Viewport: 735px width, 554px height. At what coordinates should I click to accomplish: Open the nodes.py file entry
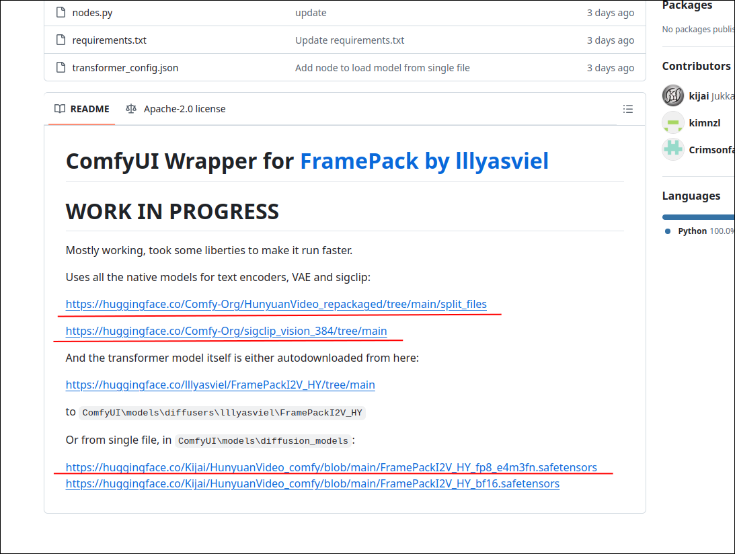point(91,12)
